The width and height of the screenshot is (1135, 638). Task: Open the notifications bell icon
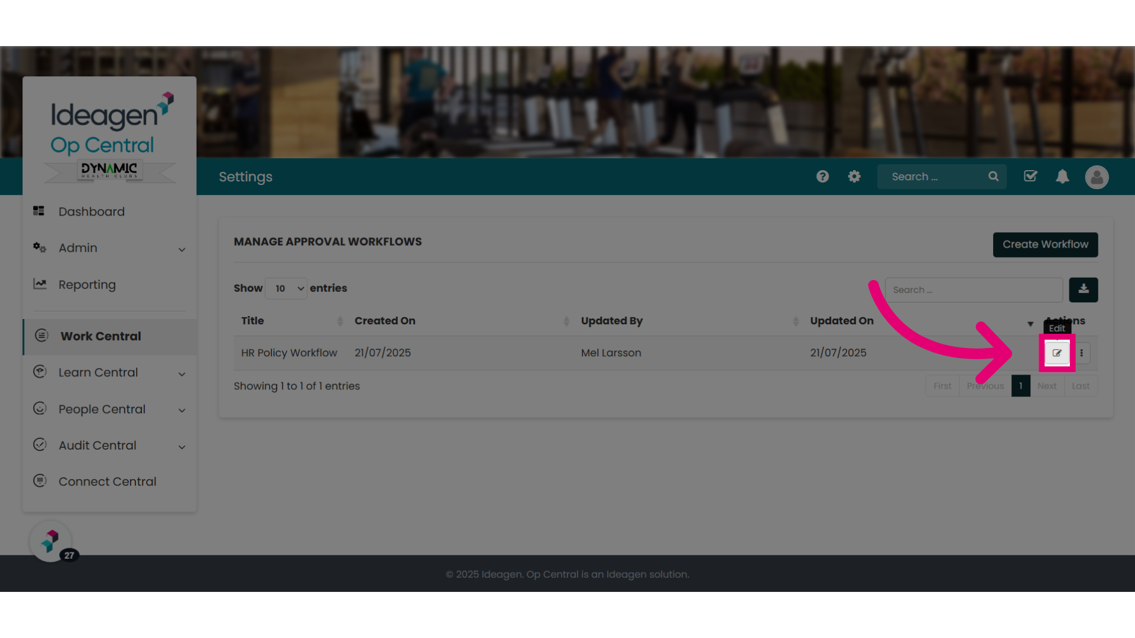tap(1062, 177)
